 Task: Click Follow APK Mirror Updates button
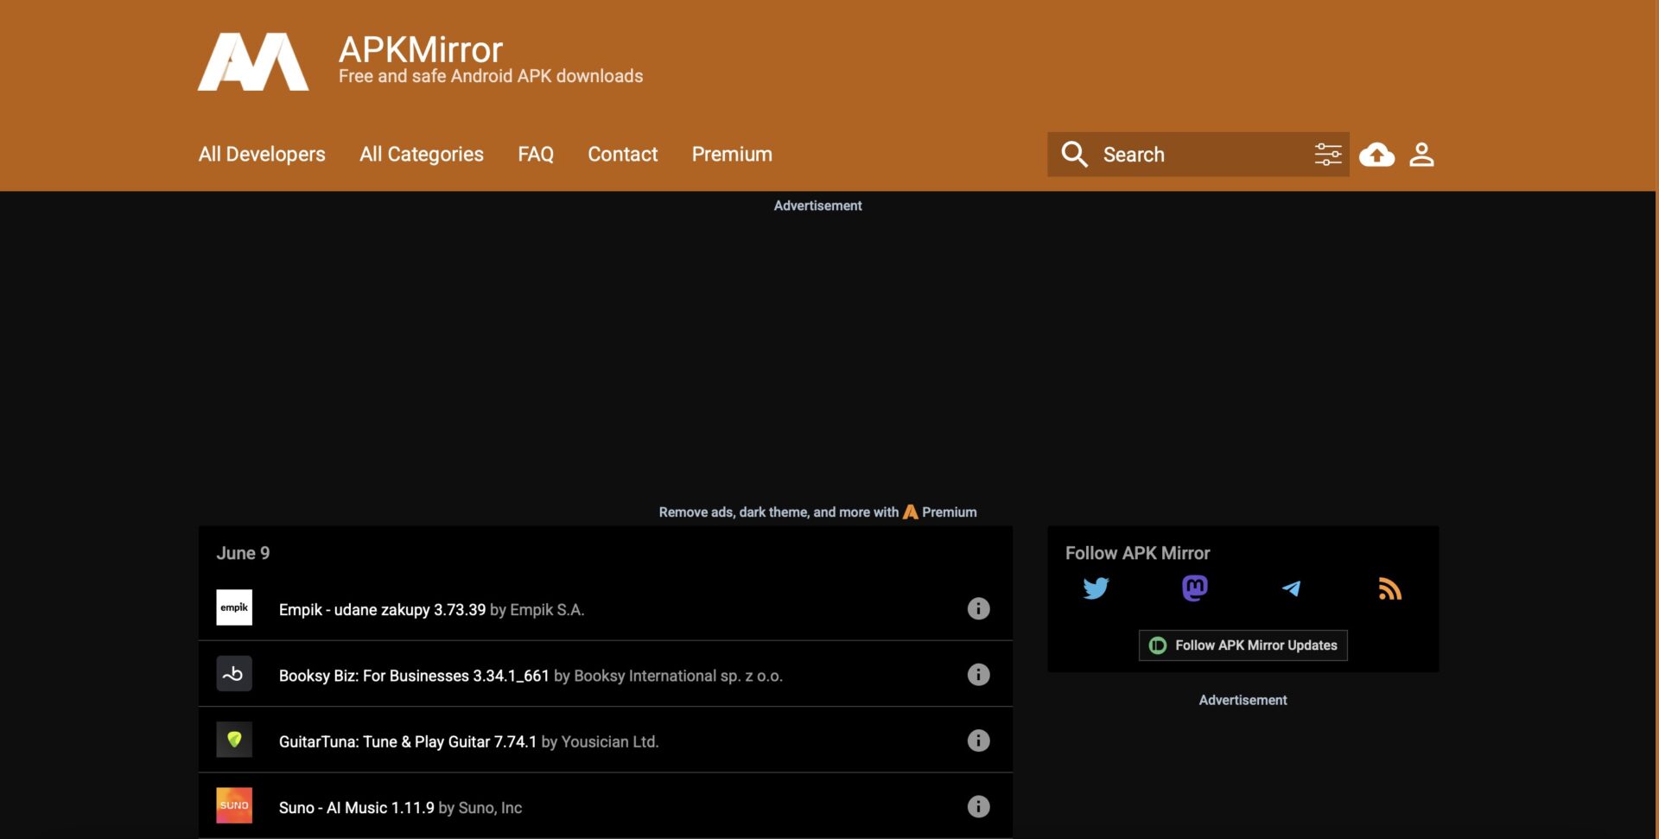click(x=1243, y=645)
